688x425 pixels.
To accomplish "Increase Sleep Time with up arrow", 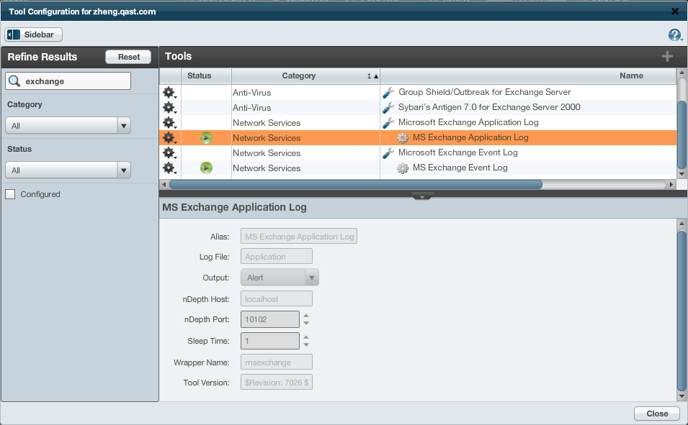I will [x=306, y=337].
